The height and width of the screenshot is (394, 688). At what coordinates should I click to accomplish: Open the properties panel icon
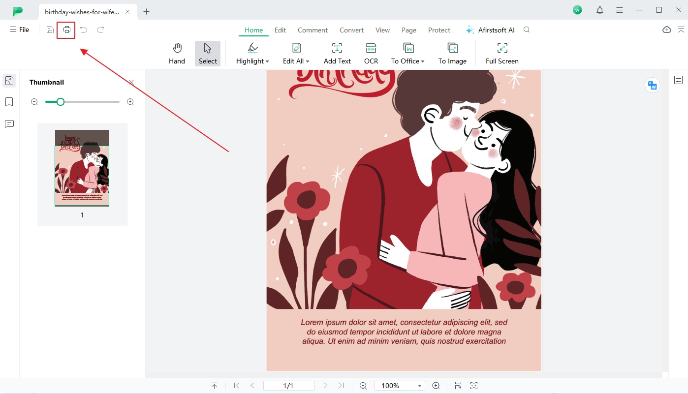point(679,80)
